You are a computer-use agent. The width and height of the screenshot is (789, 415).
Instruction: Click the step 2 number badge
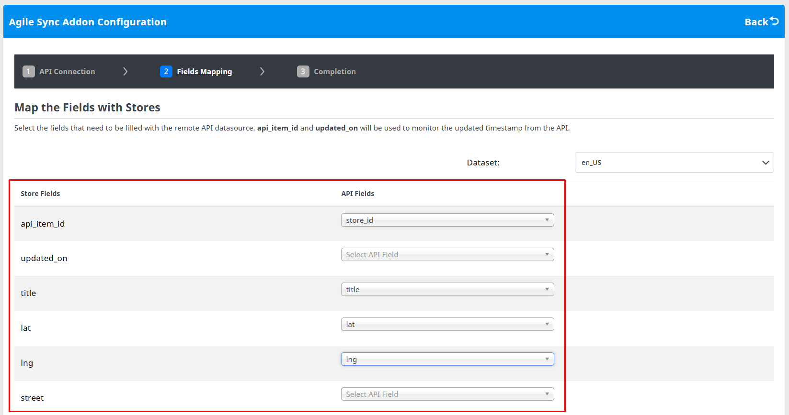click(x=166, y=71)
